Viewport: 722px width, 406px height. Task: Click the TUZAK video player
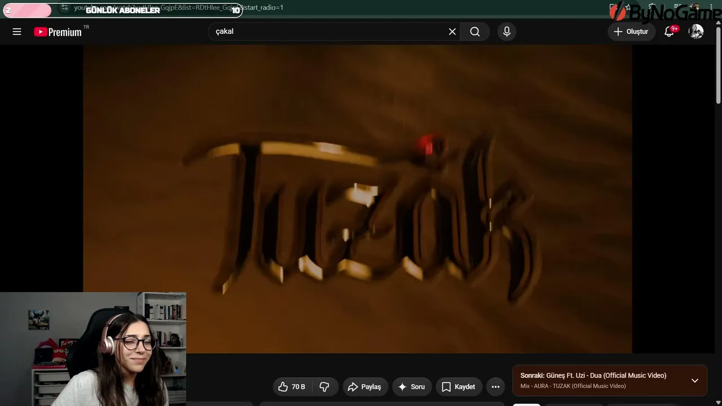click(358, 199)
